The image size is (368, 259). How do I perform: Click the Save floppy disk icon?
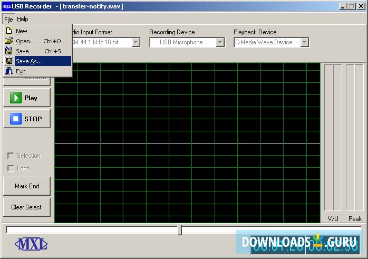pos(9,51)
